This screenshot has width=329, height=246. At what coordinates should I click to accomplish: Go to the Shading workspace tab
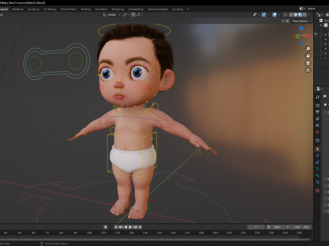(86, 10)
